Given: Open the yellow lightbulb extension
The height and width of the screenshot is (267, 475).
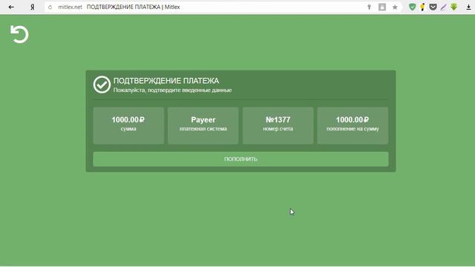Looking at the screenshot, I should (x=422, y=7).
